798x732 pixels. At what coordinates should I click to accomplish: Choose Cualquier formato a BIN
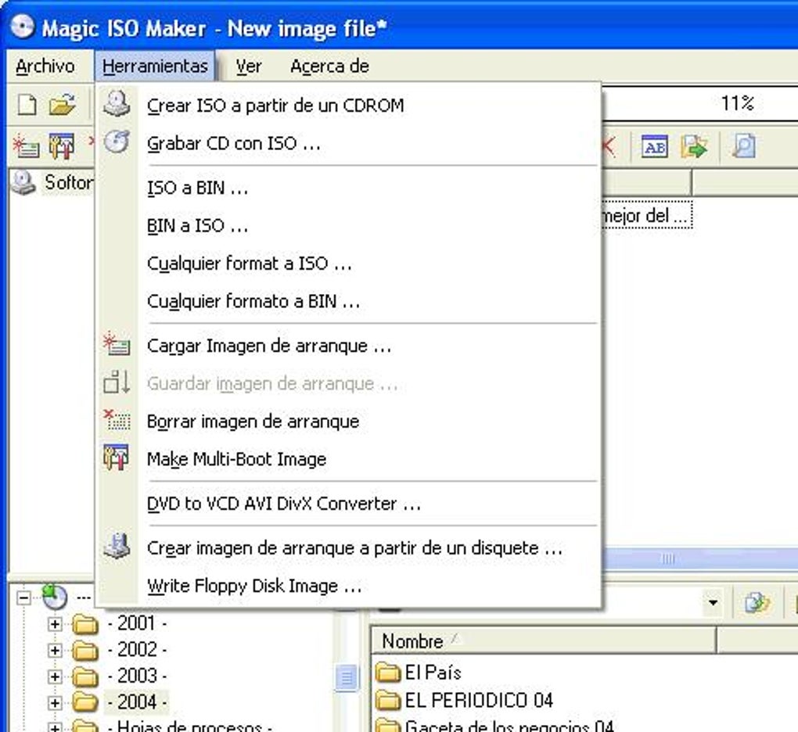[349, 301]
